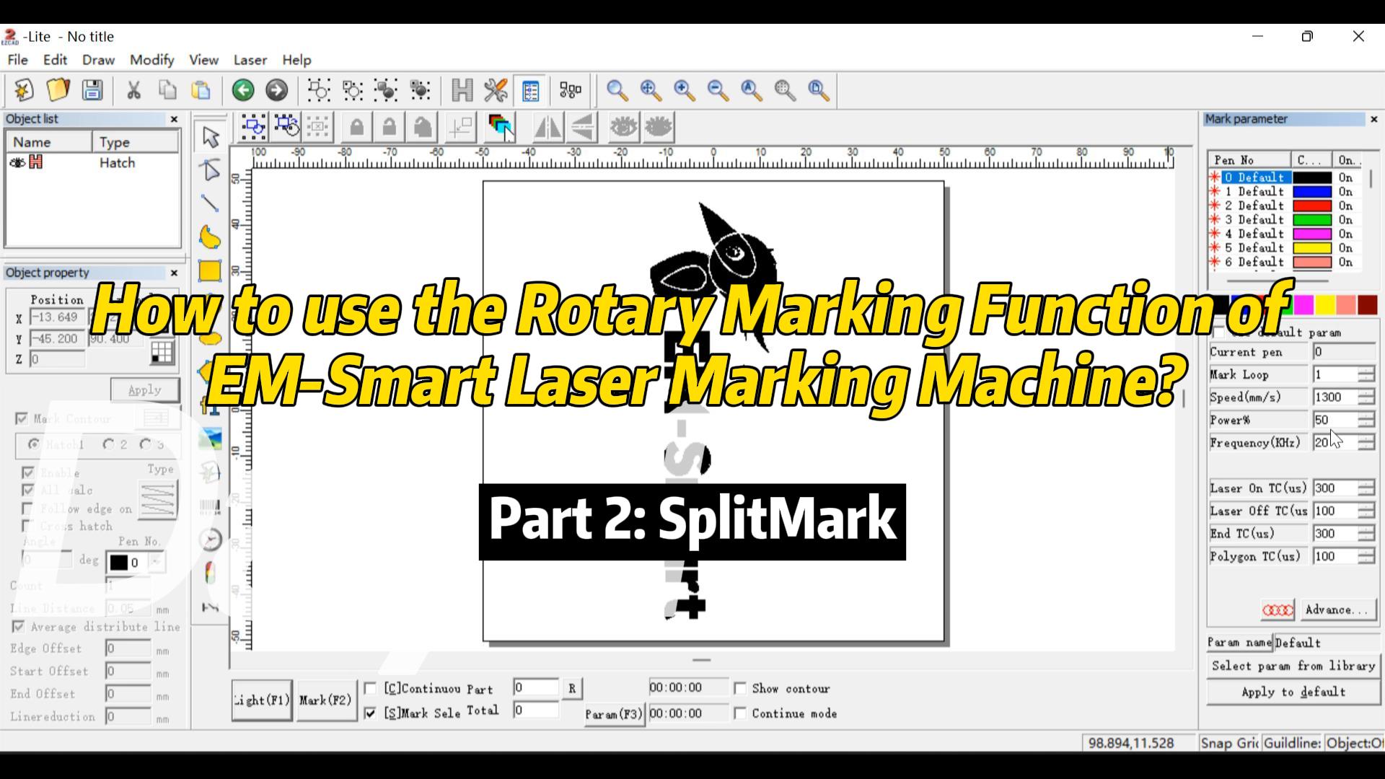This screenshot has height=779, width=1385.
Task: Select the red color of pen 2
Action: tap(1311, 206)
